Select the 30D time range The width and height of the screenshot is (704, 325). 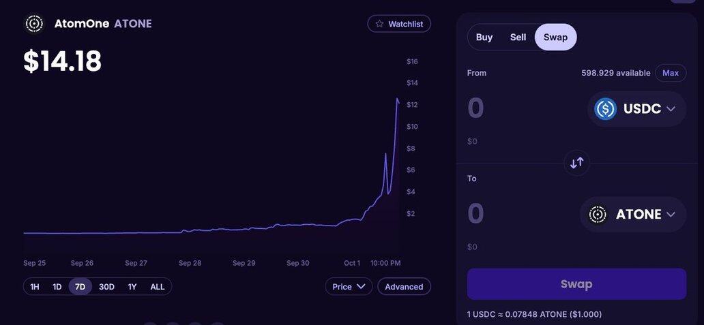pyautogui.click(x=106, y=287)
